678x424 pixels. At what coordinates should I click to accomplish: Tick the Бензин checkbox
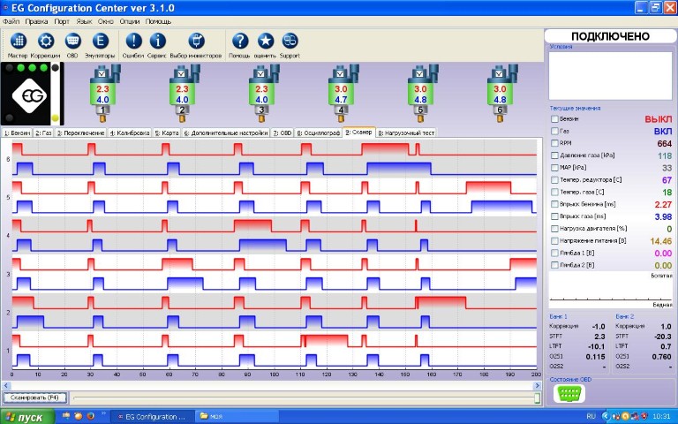554,118
